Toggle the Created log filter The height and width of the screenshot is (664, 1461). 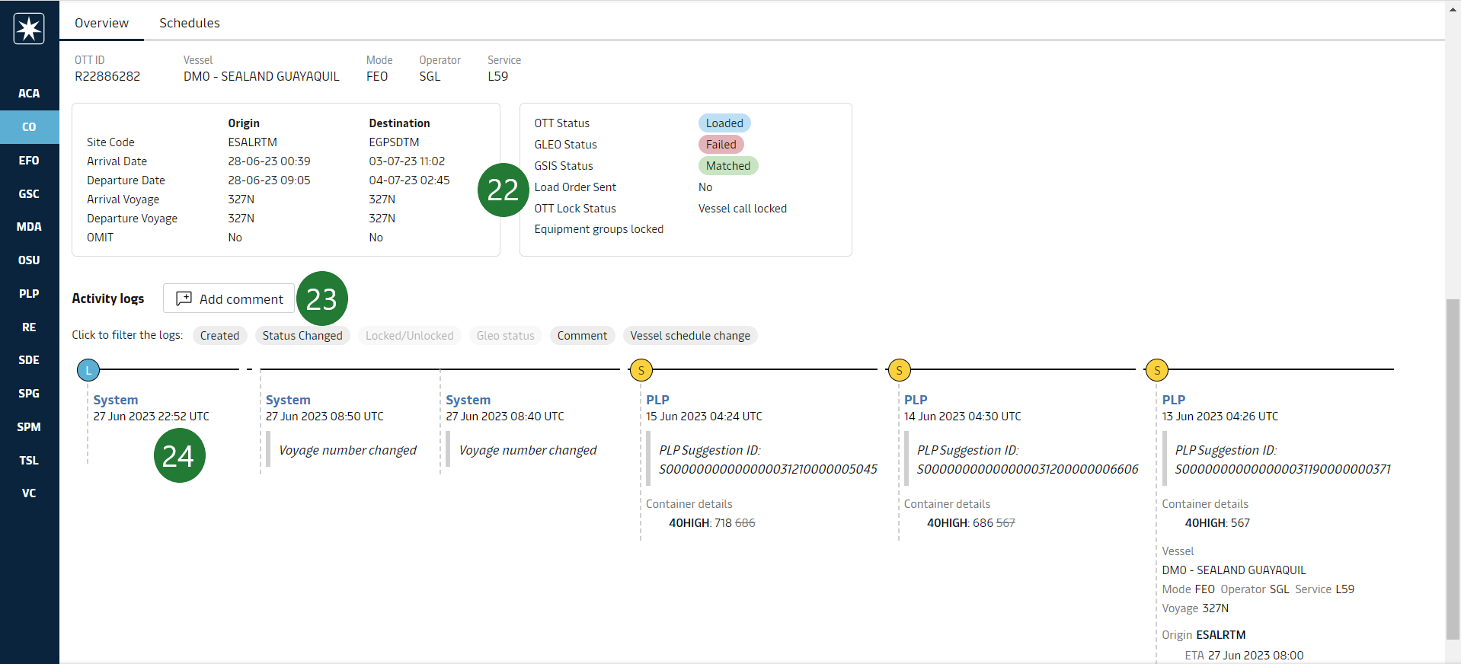click(x=219, y=336)
